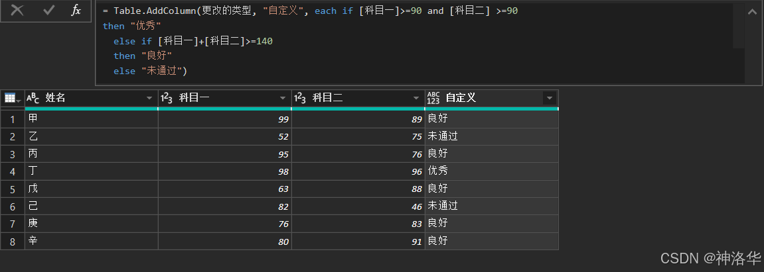This screenshot has width=764, height=272.
Task: Select 科目二 value 88
Action: [358, 189]
